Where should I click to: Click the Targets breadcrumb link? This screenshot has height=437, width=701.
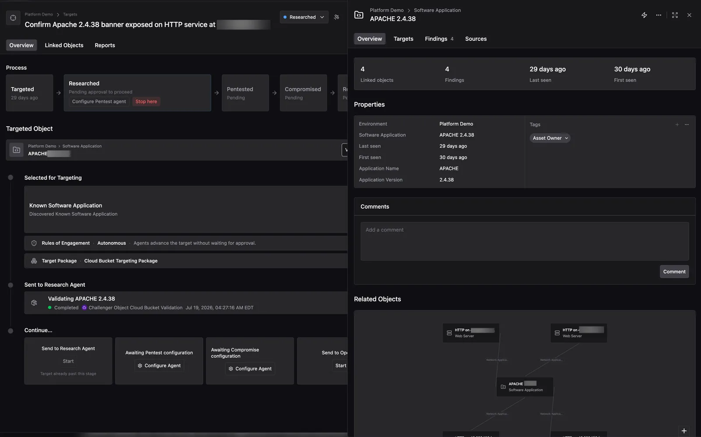pos(70,14)
